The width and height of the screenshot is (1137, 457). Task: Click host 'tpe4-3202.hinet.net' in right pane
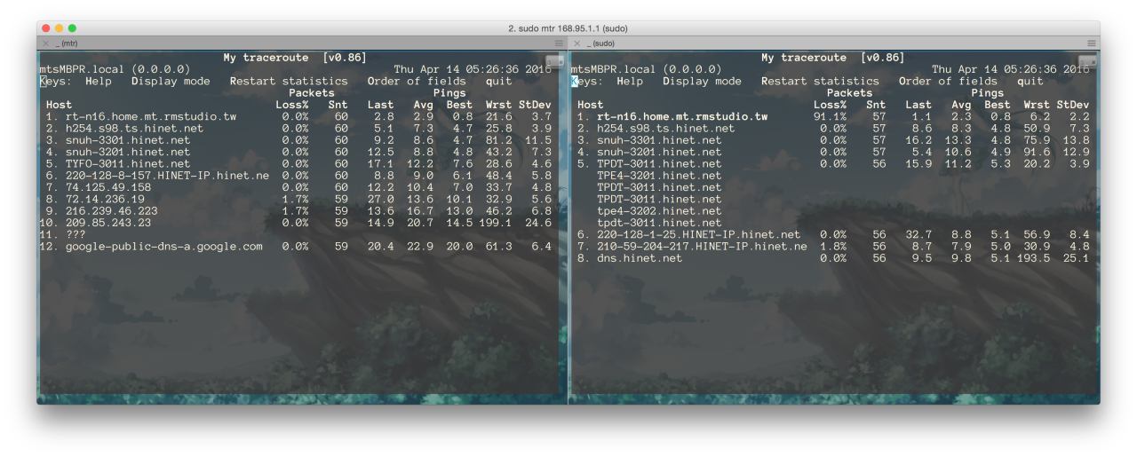[659, 211]
